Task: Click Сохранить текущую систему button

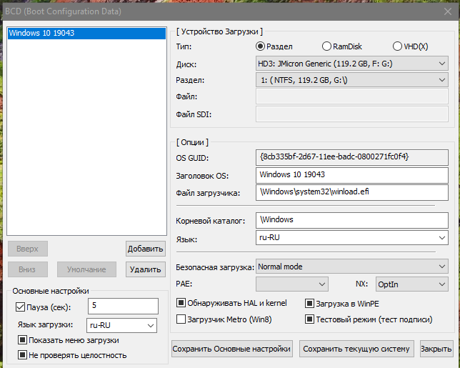Action: [356, 349]
